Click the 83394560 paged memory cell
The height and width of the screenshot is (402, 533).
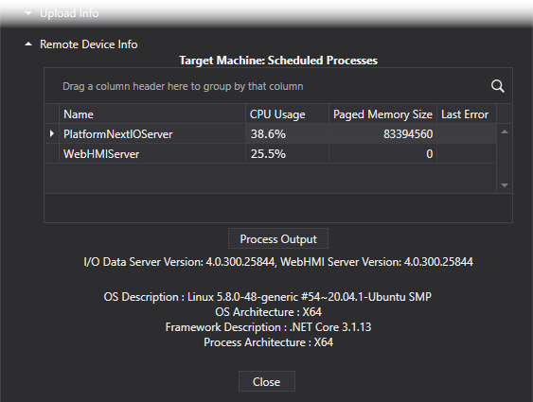(382, 133)
